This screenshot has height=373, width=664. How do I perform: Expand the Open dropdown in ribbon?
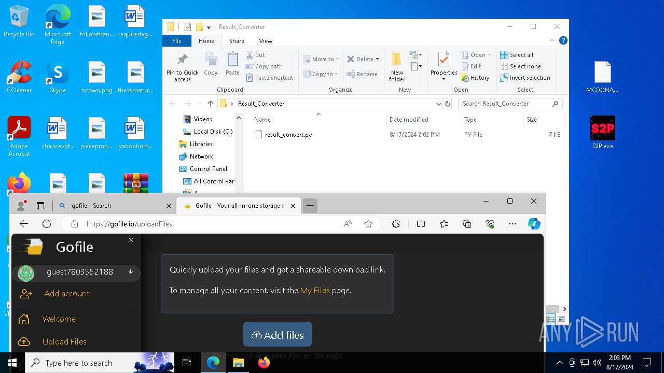pyautogui.click(x=489, y=55)
